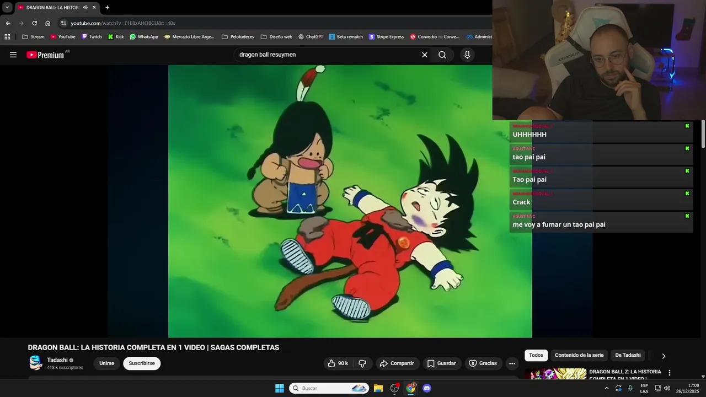Screen dimensions: 706x397
Task: Click the taskbar Buscar search box
Action: tap(329, 388)
